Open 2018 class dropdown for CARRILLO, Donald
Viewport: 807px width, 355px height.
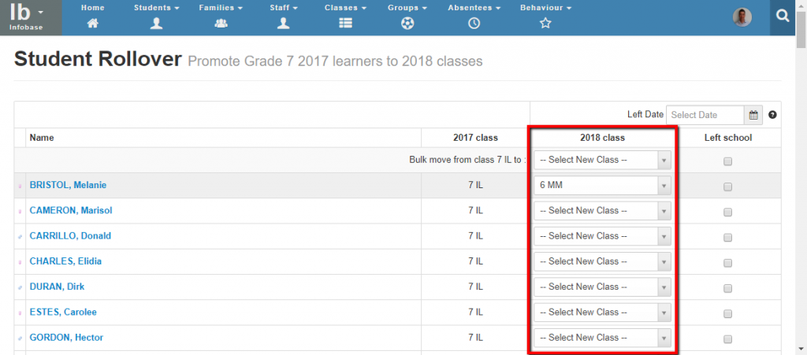[602, 236]
